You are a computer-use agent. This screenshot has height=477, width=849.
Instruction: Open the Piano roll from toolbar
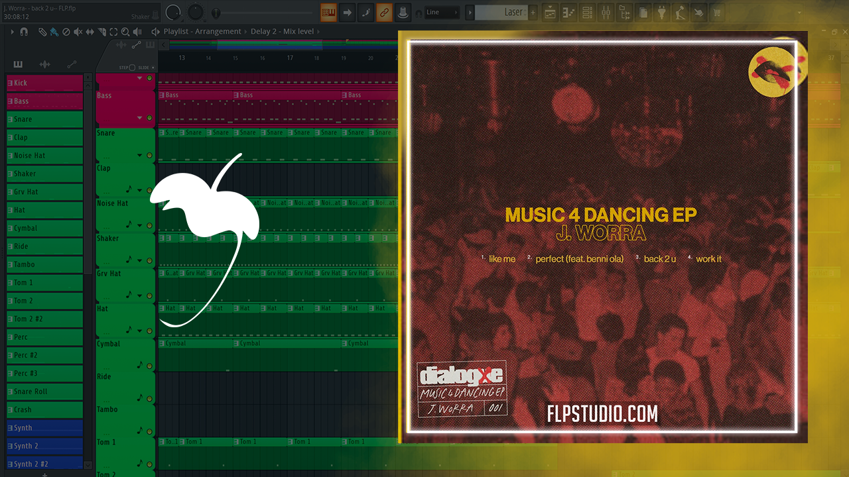[568, 13]
